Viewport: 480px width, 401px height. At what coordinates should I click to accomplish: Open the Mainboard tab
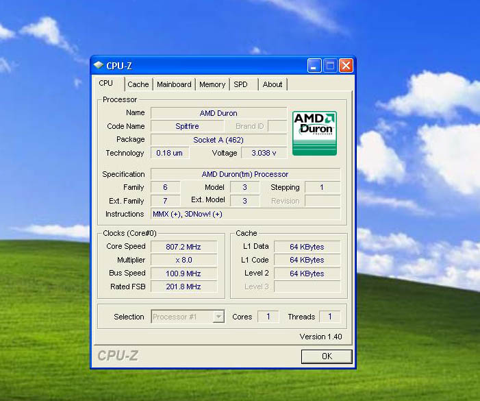[x=174, y=84]
